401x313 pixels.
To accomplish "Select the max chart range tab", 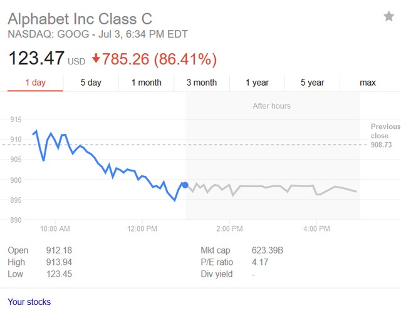I will pyautogui.click(x=368, y=83).
